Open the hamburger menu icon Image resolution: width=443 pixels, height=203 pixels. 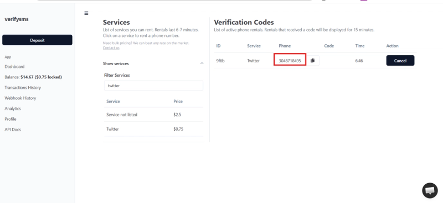(x=86, y=13)
